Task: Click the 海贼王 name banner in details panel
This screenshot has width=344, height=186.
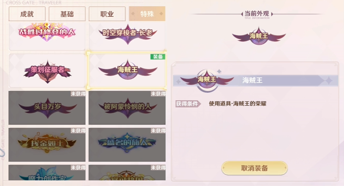Action: 255,80
